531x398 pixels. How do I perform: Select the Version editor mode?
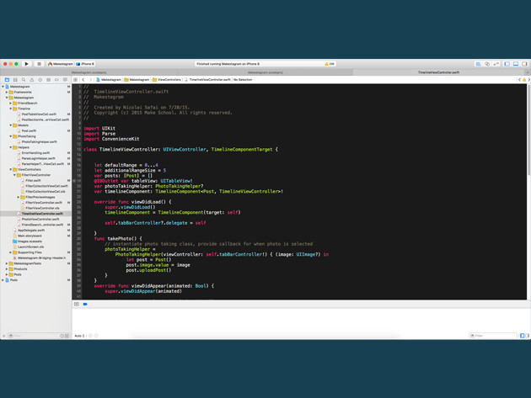(496, 64)
